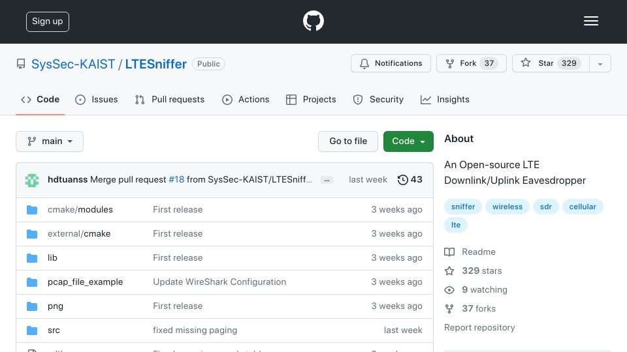Open the Update WireShark Configuration commit message
Viewport: 627px width, 352px height.
click(x=219, y=282)
